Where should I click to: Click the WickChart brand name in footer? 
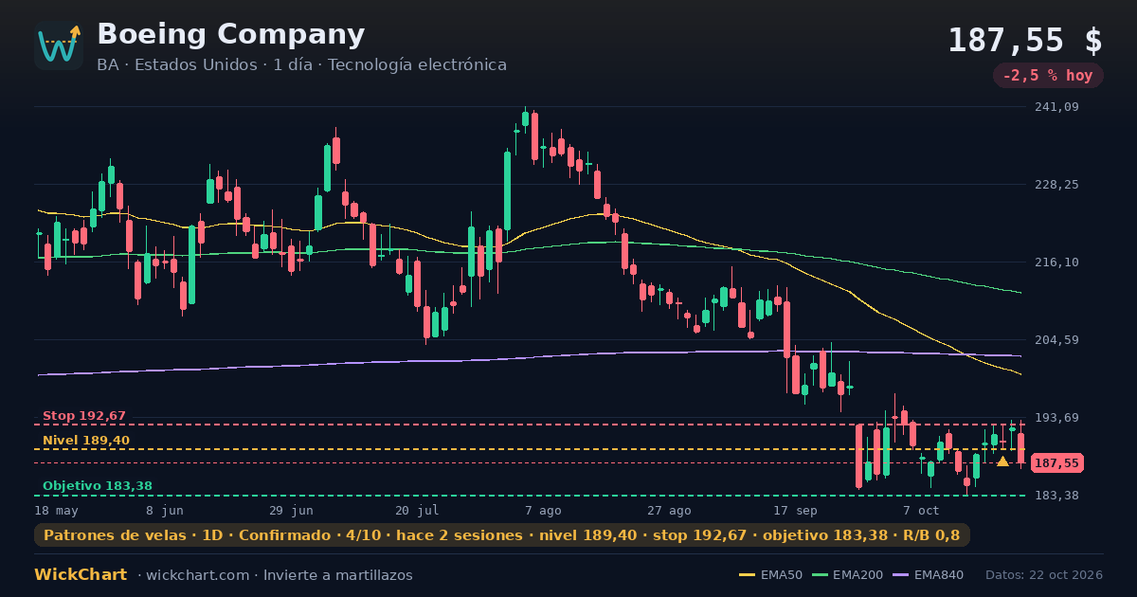point(81,575)
